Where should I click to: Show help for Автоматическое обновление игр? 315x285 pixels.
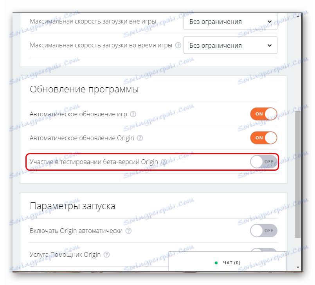tap(133, 114)
